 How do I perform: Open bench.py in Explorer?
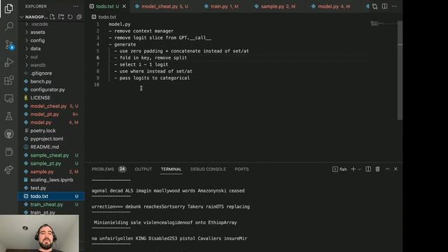[51, 81]
